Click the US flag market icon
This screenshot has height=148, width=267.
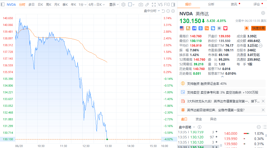click(182, 28)
